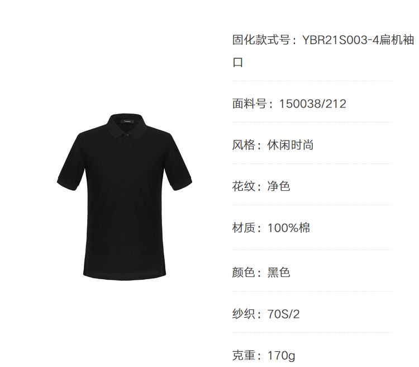The width and height of the screenshot is (419, 367).
Task: Click fabric number 150038/212
Action: [x=313, y=104]
